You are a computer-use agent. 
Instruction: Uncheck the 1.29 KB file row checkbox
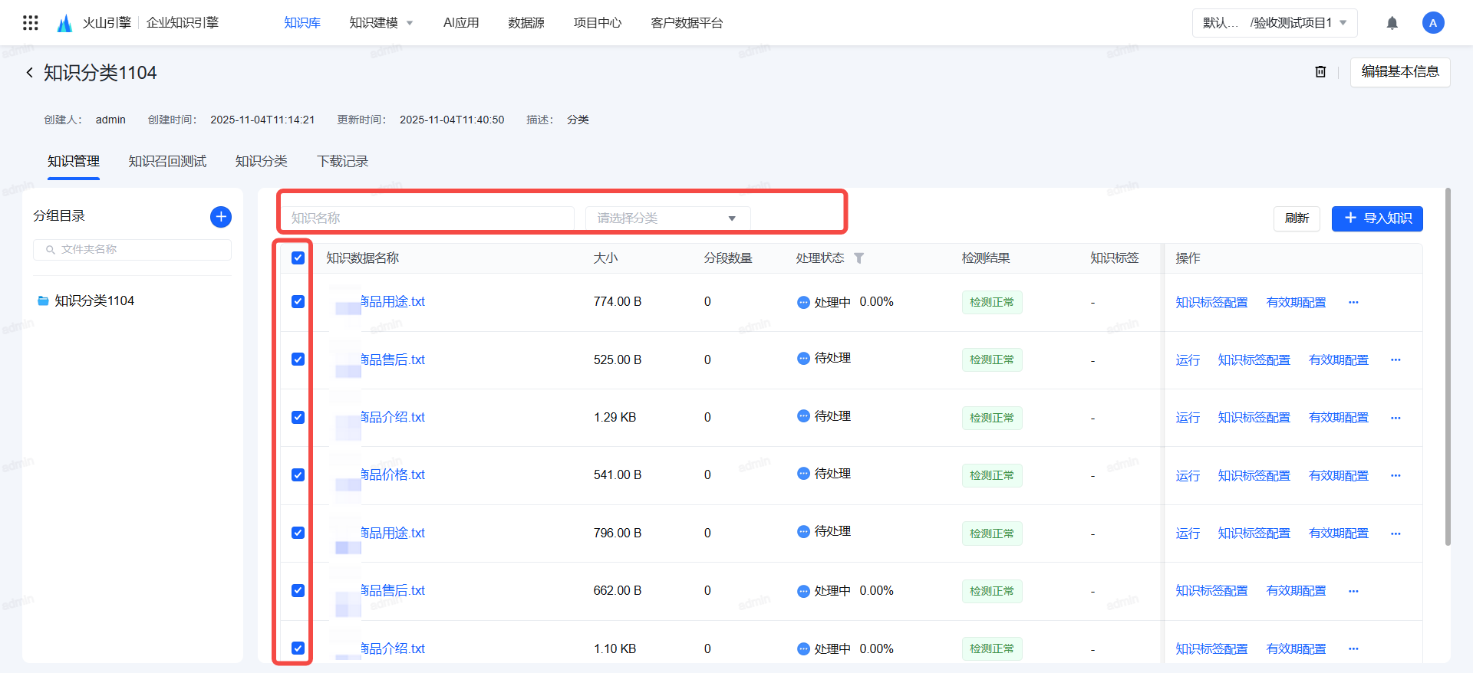tap(298, 418)
